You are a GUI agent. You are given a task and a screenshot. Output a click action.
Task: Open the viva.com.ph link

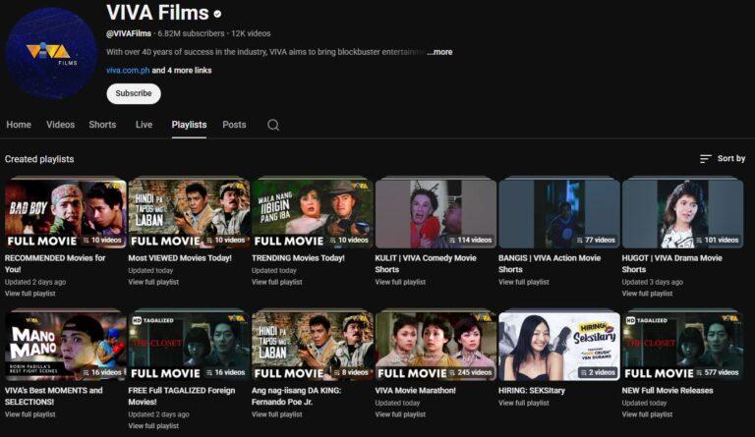pos(128,70)
